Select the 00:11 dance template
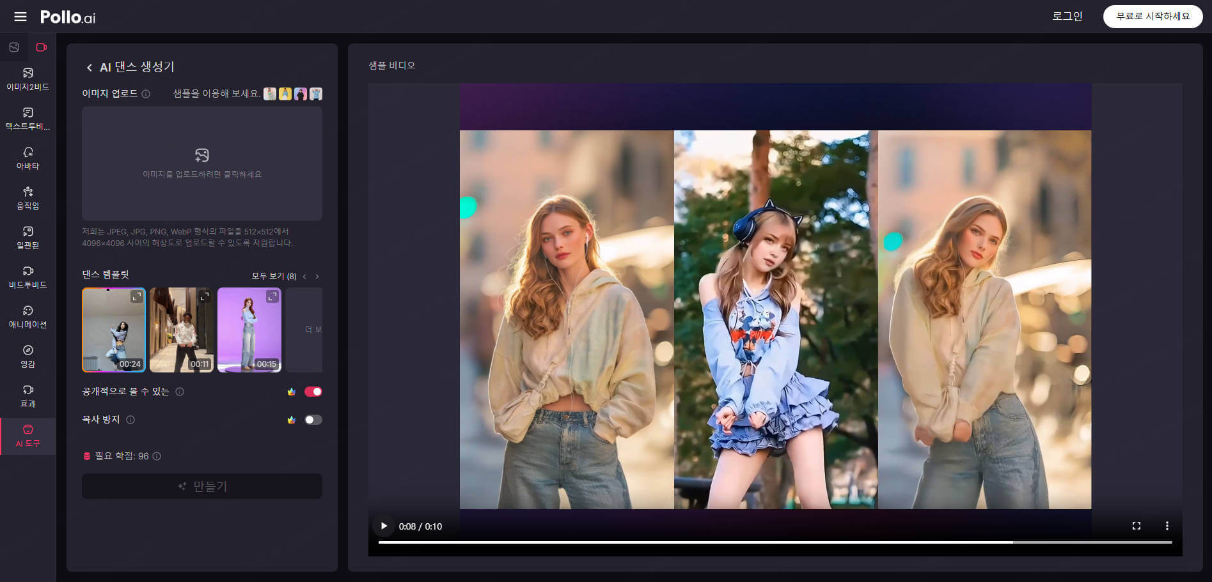 point(182,330)
